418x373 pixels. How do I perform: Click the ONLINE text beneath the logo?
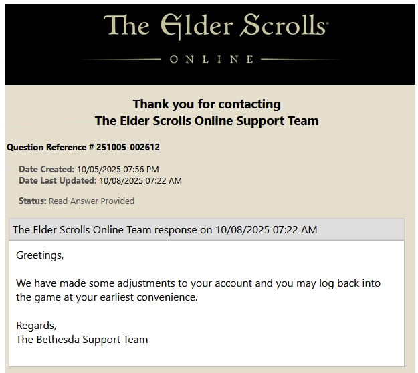pyautogui.click(x=212, y=59)
